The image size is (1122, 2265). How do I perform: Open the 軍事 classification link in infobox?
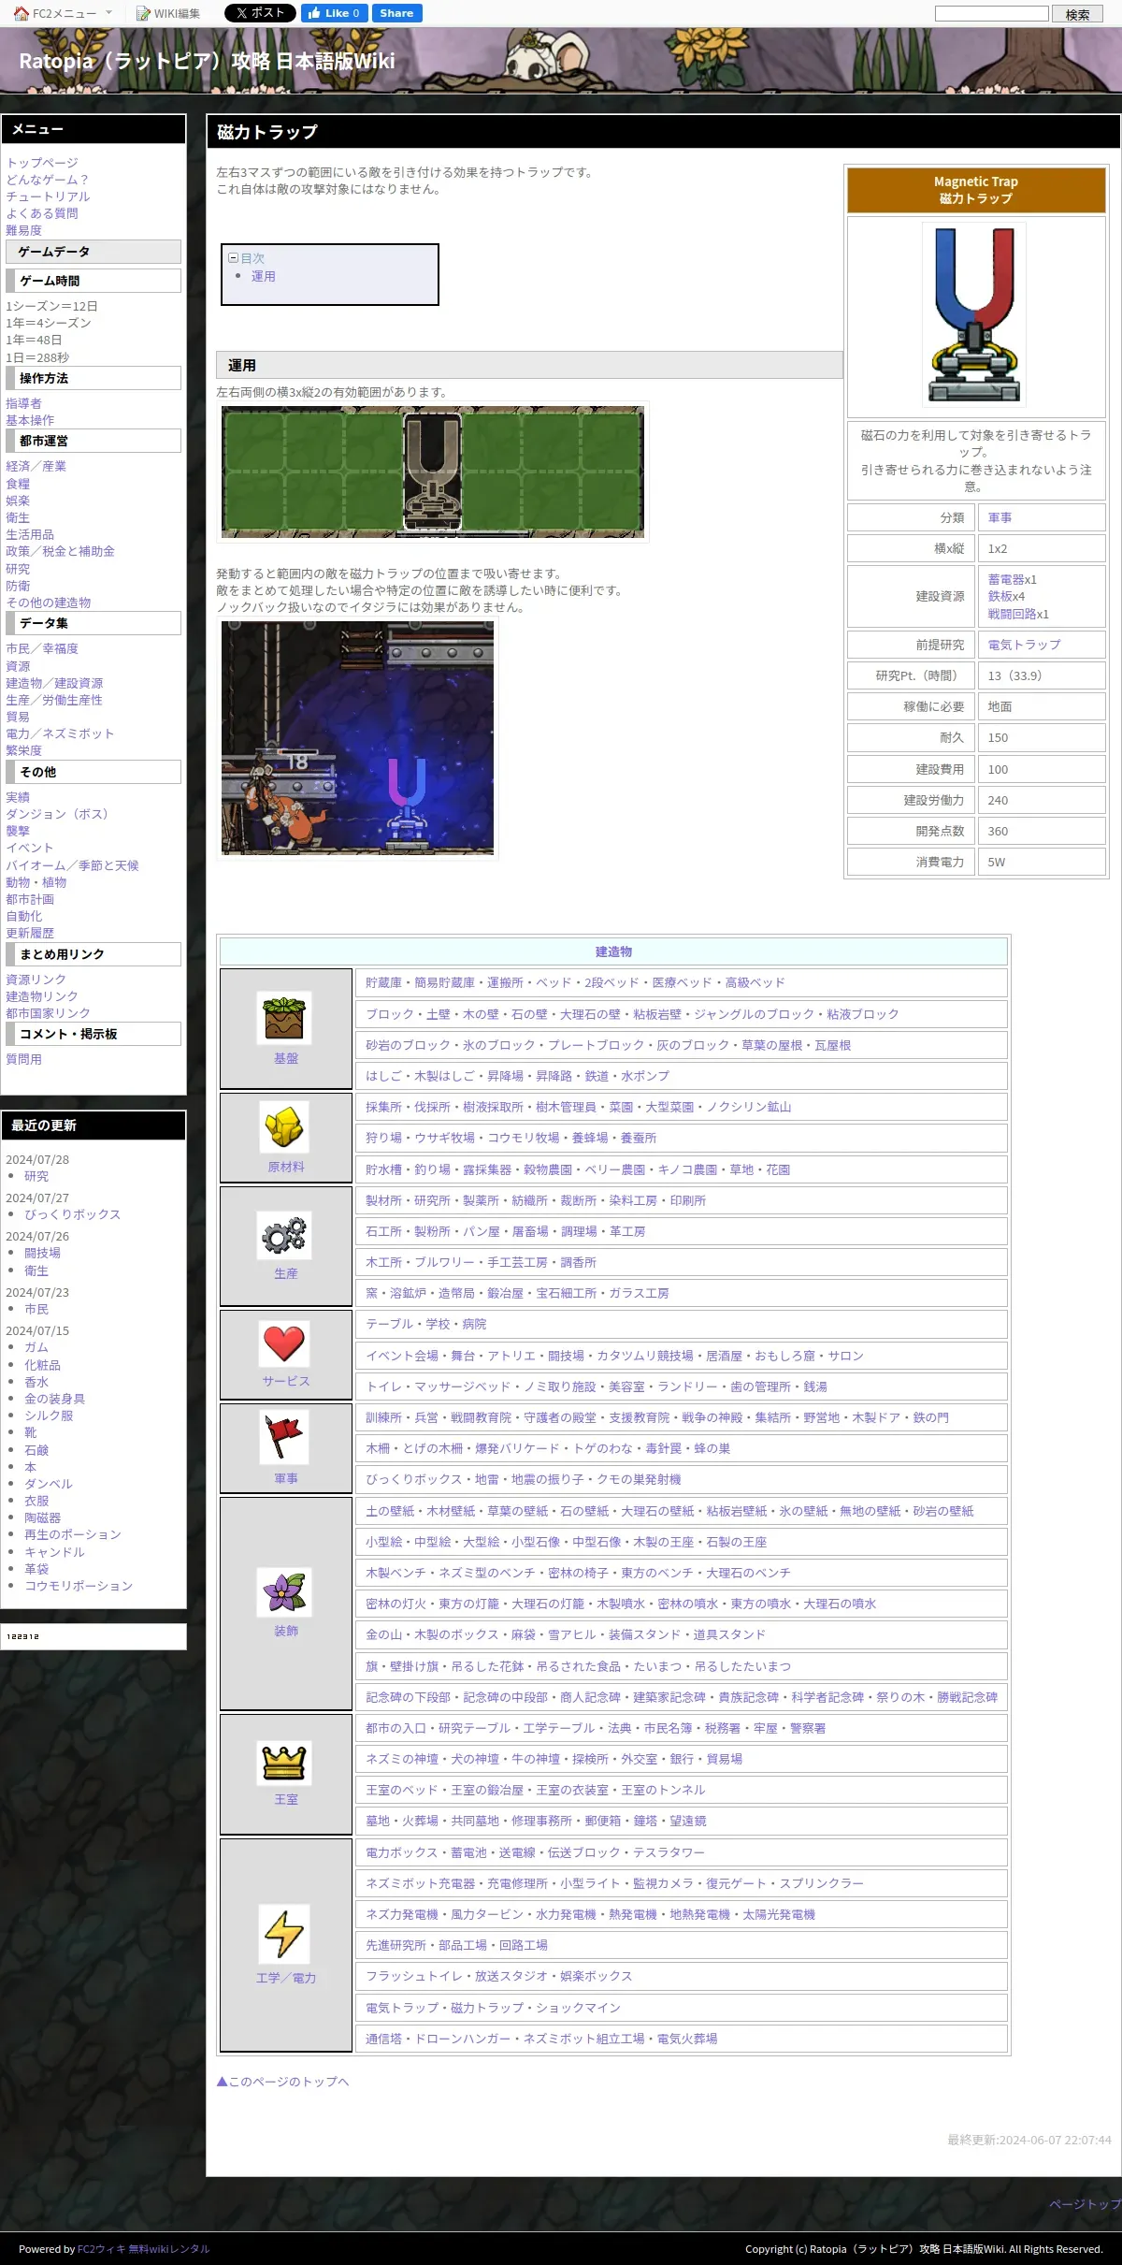(1000, 517)
